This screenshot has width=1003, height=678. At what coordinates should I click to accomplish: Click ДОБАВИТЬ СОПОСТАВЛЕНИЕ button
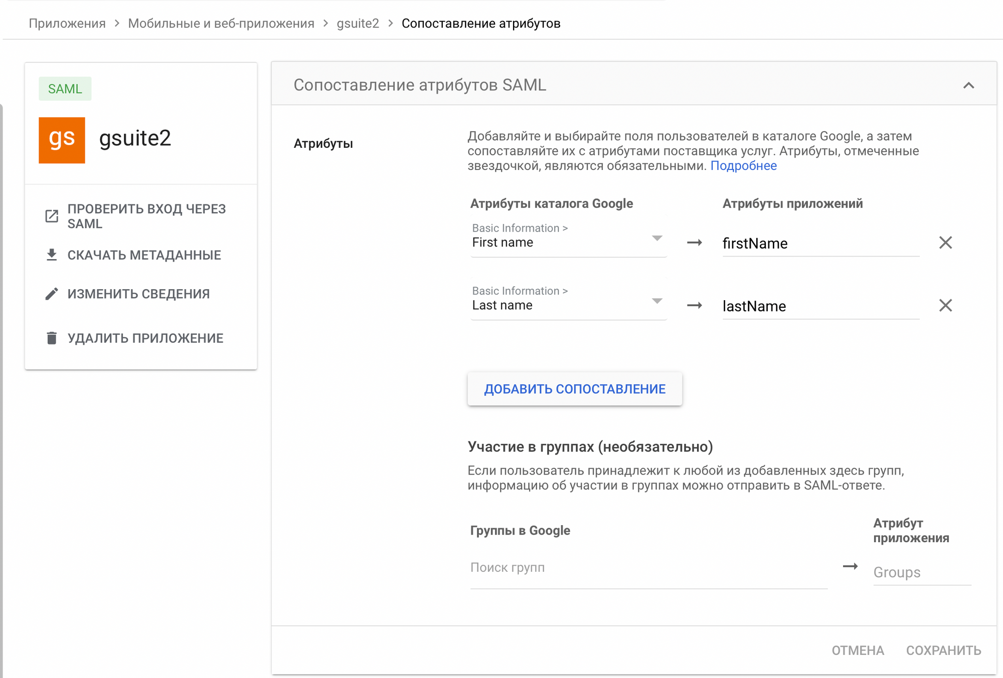click(x=575, y=389)
